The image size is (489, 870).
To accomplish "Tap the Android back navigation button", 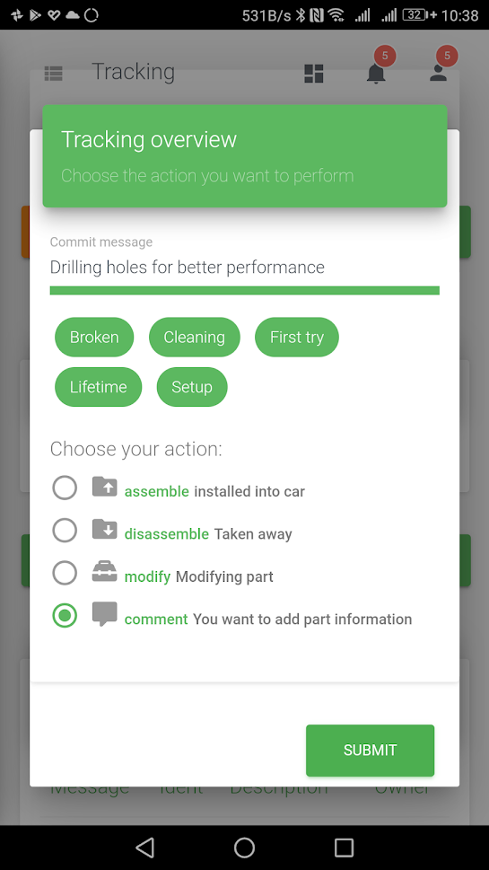I will click(x=144, y=848).
